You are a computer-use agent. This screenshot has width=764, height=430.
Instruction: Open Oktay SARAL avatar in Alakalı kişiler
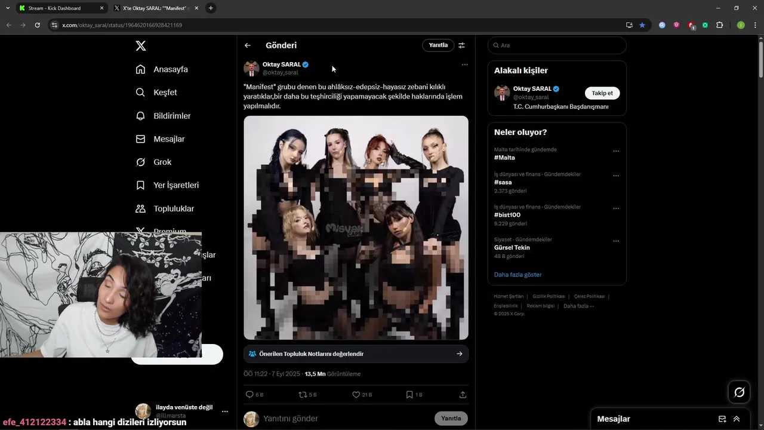tap(502, 93)
